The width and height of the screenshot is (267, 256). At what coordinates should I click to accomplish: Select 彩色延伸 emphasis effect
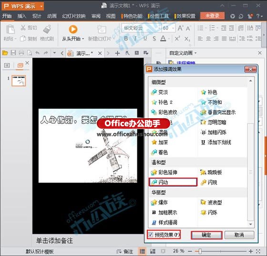click(x=164, y=172)
